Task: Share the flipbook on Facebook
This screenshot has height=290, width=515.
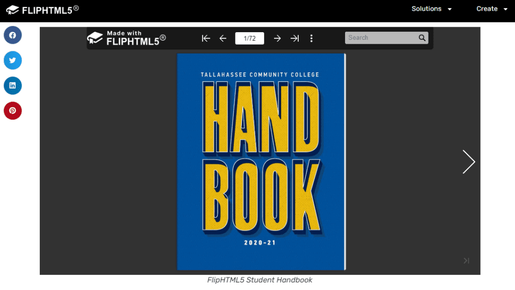Action: [x=13, y=35]
